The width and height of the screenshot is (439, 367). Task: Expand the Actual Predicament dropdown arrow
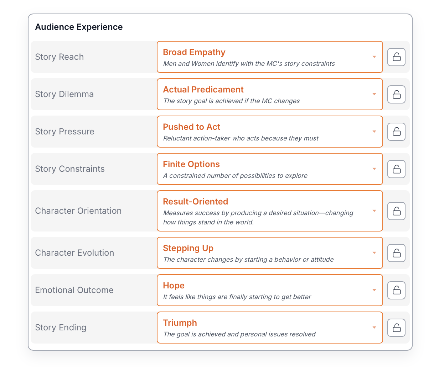[374, 94]
